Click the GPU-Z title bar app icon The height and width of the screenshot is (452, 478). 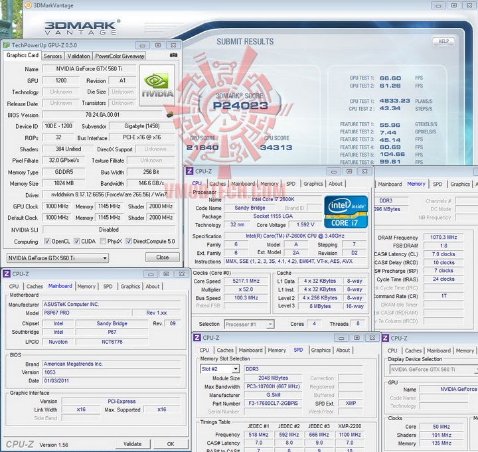point(7,45)
